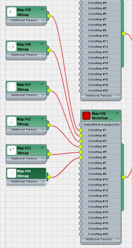
Task: Expand Additional Params on Map #39
Action: click(x=43, y=20)
